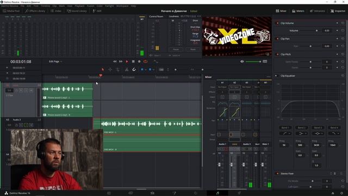Open Band 4 filter type dropdown

(334, 133)
